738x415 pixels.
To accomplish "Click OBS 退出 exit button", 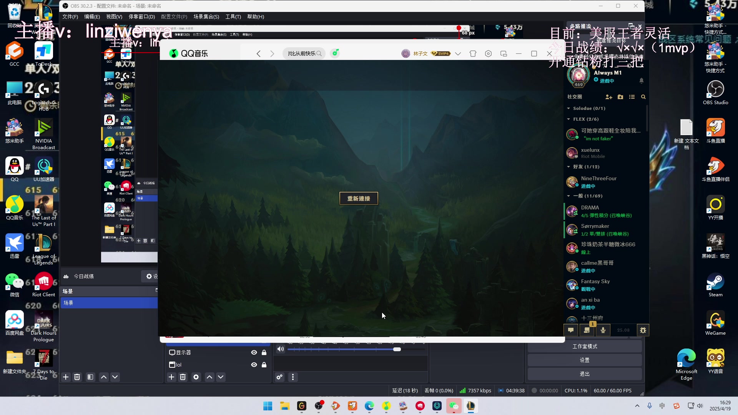I will point(585,374).
